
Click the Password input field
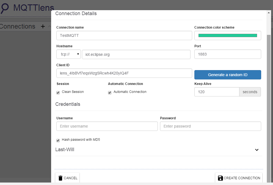[211, 126]
